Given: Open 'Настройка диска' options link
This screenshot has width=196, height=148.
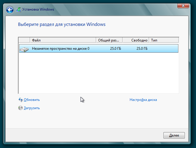Looking at the screenshot, I should pos(143,100).
